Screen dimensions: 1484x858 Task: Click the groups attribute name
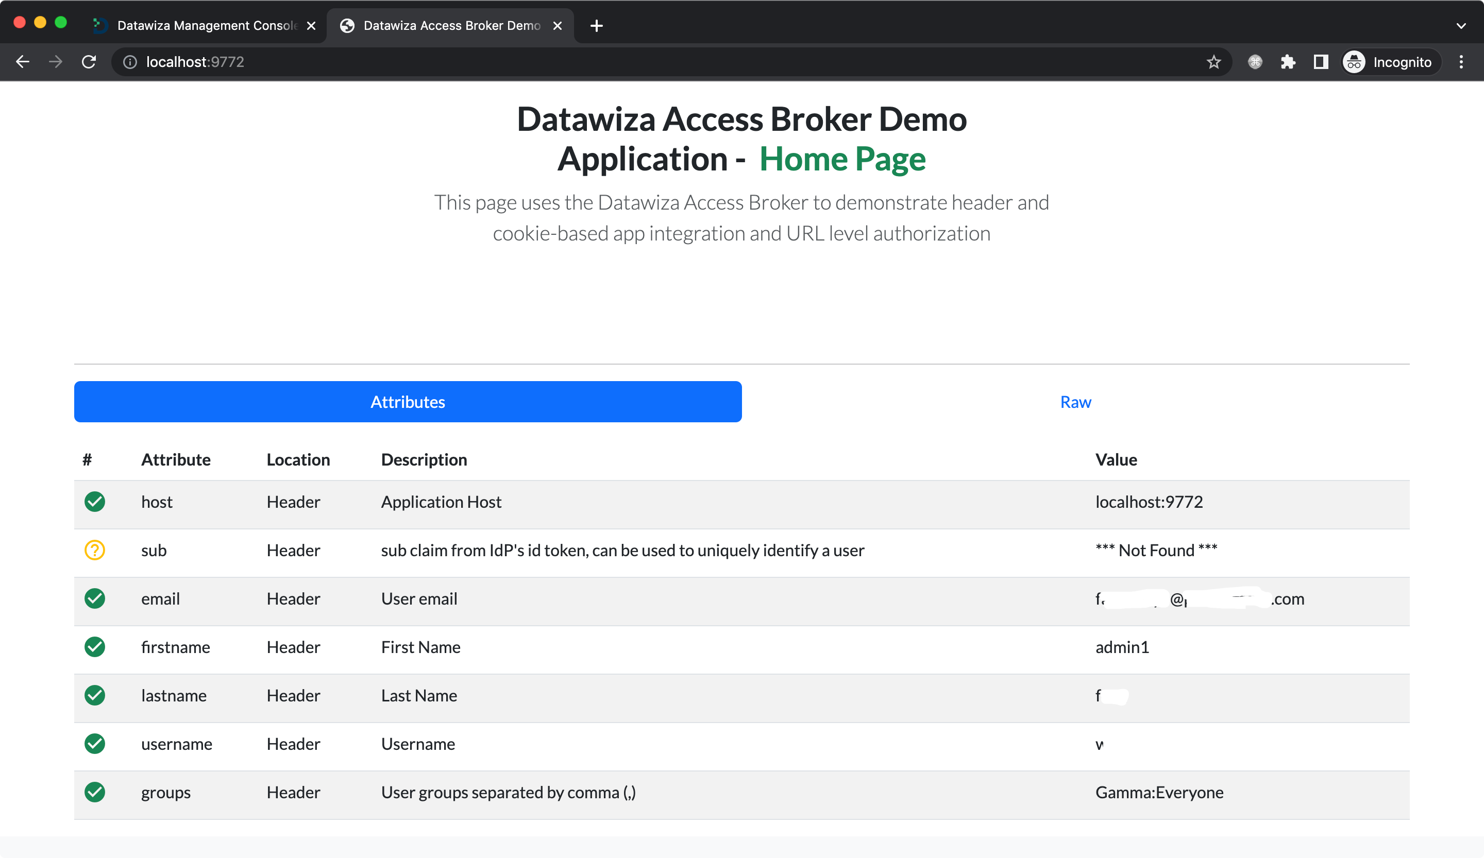pyautogui.click(x=165, y=793)
